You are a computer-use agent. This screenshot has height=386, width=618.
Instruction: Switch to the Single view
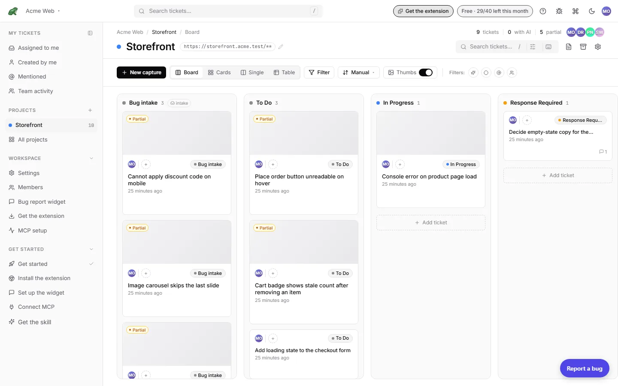(x=252, y=72)
